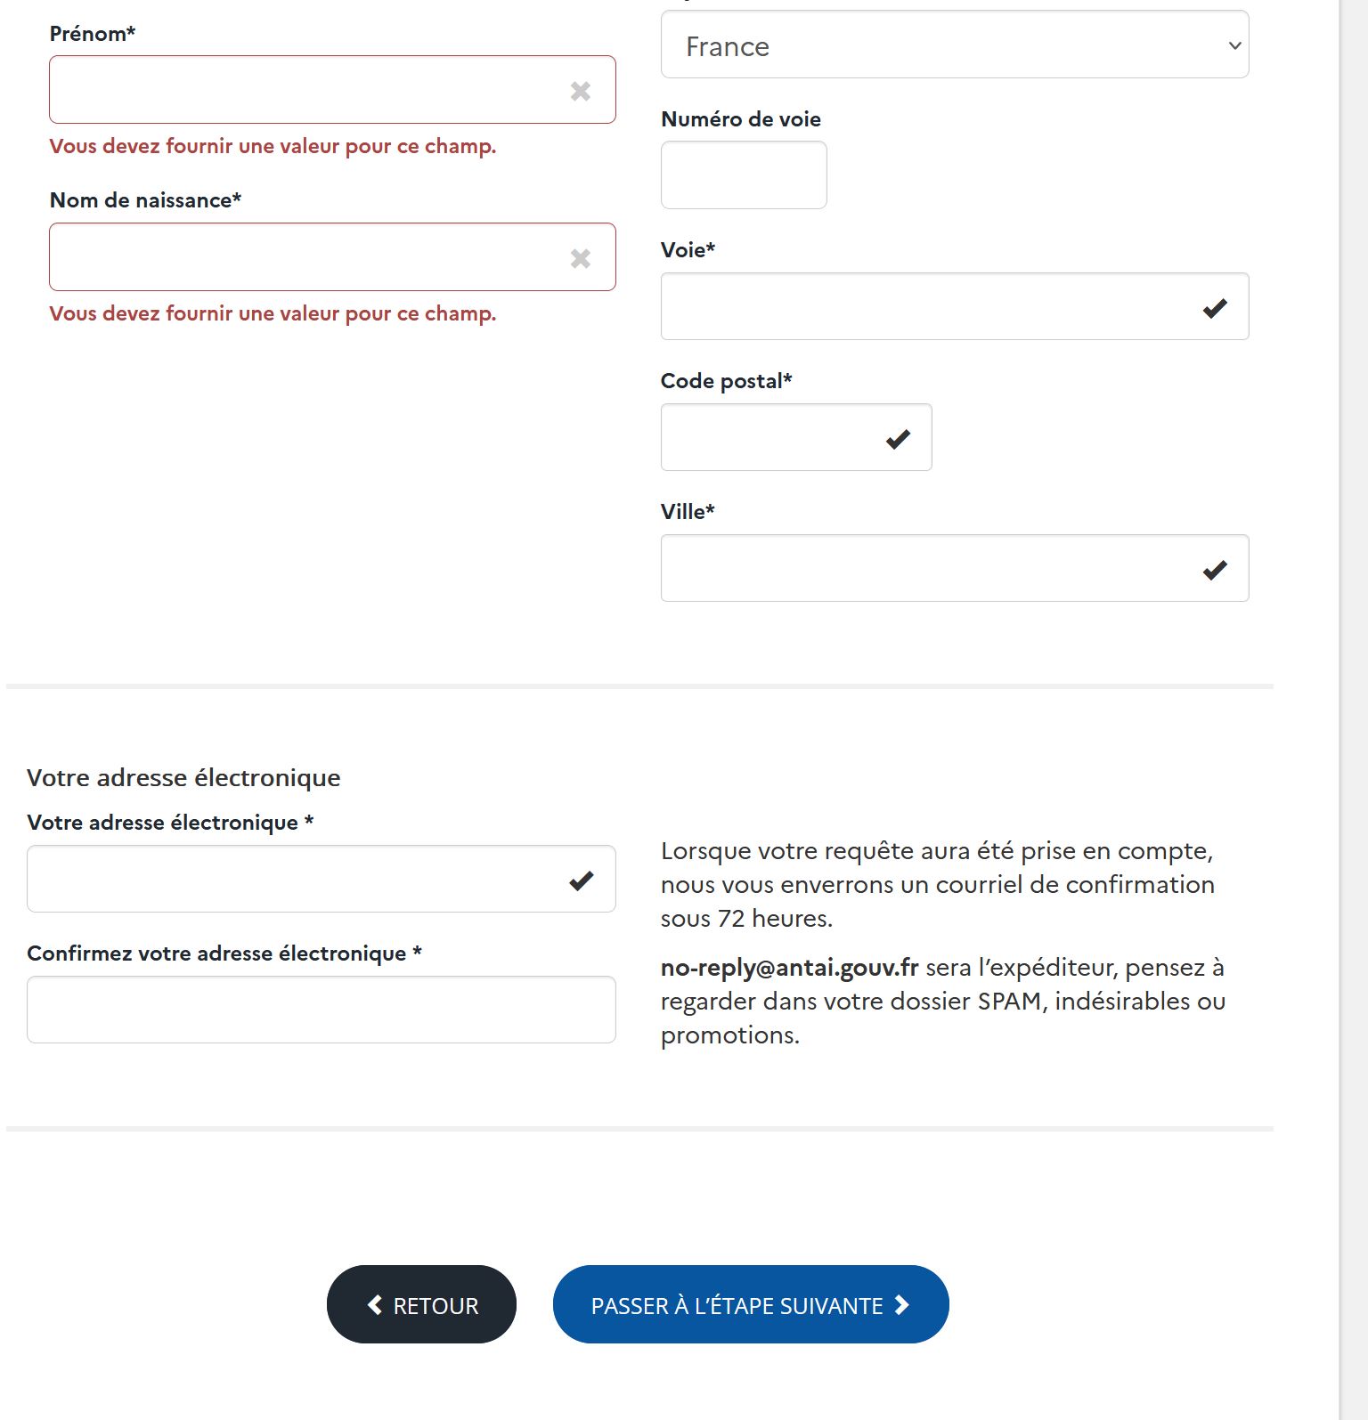The image size is (1368, 1420).
Task: Click the Confirmez votre adresse électronique field
Action: [321, 1010]
